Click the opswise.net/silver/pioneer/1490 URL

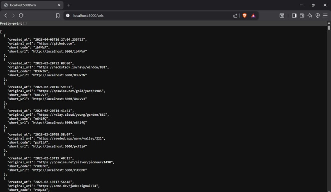tap(75, 162)
